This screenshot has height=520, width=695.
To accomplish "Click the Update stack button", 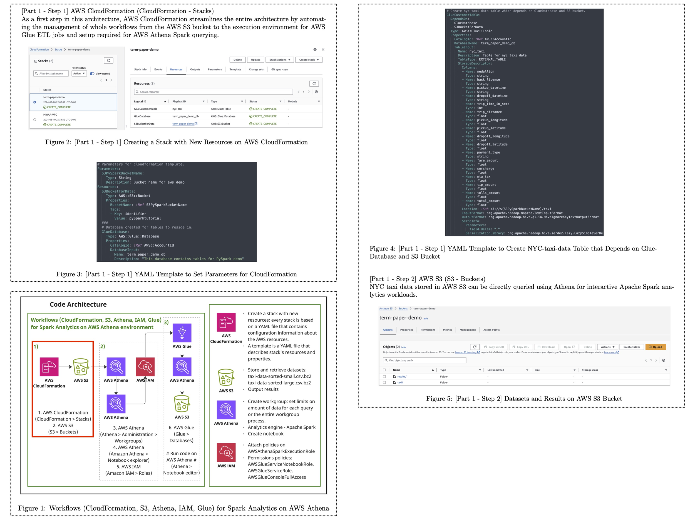I will tap(255, 60).
